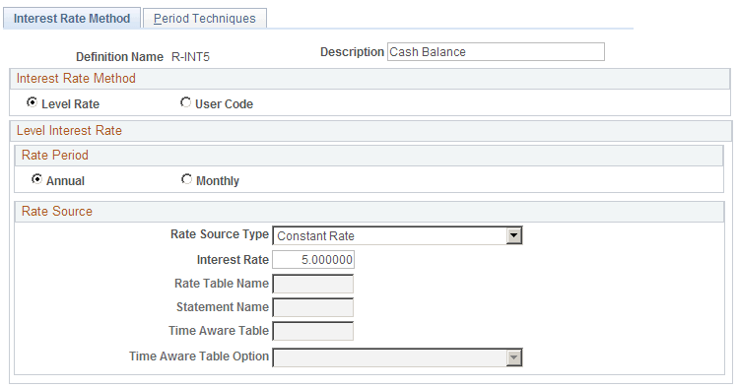Click the Rate Source Type label
Viewport: 738px width, 388px height.
pos(220,234)
